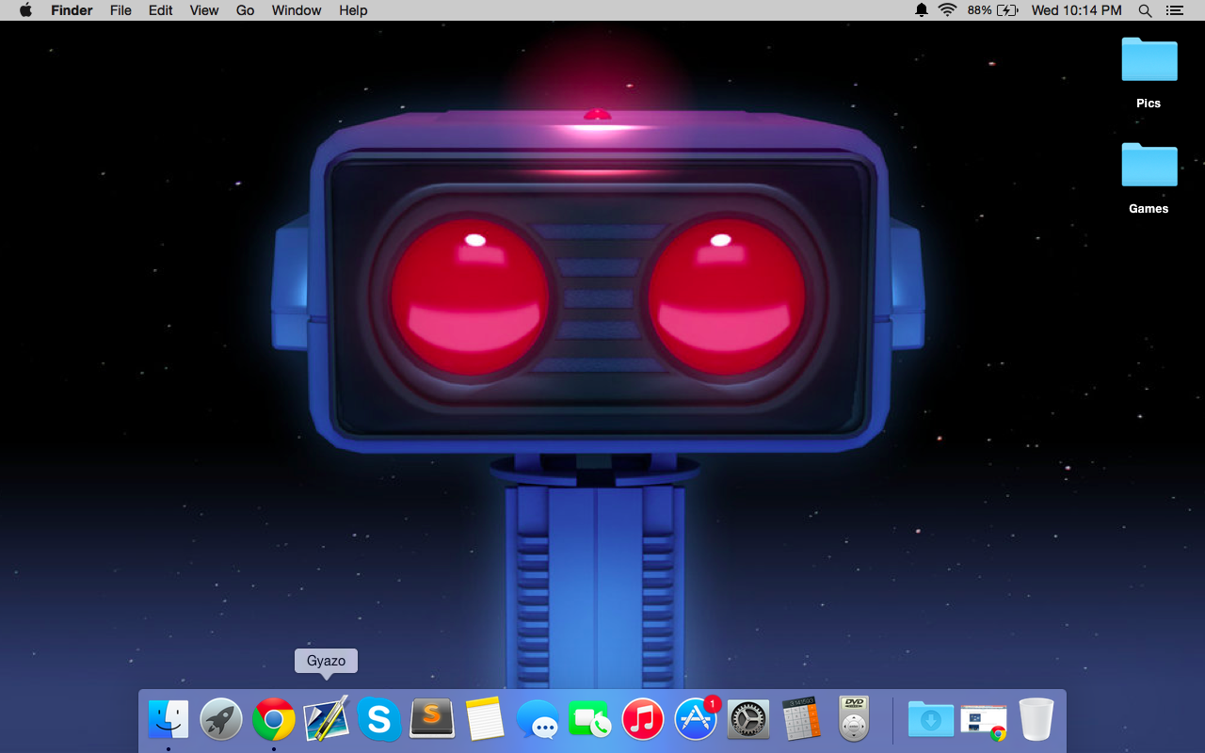Select the Pics folder on the desktop
1205x753 pixels.
[1149, 73]
